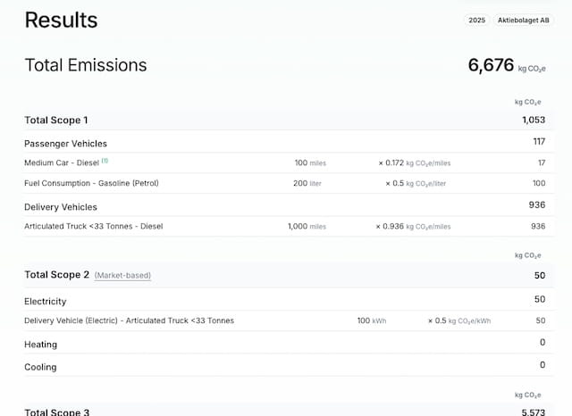
Task: Select the Total Scope 1 row
Action: tap(289, 120)
